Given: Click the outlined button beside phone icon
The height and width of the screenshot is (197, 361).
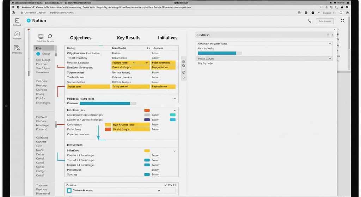Looking at the screenshot, I should pos(324,21).
